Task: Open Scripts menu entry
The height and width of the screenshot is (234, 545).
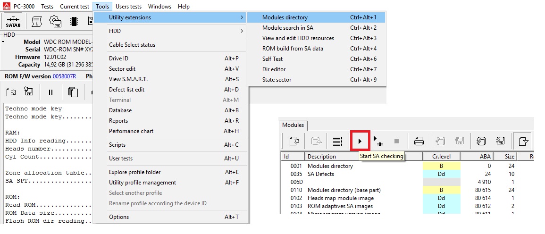Action: (171, 145)
